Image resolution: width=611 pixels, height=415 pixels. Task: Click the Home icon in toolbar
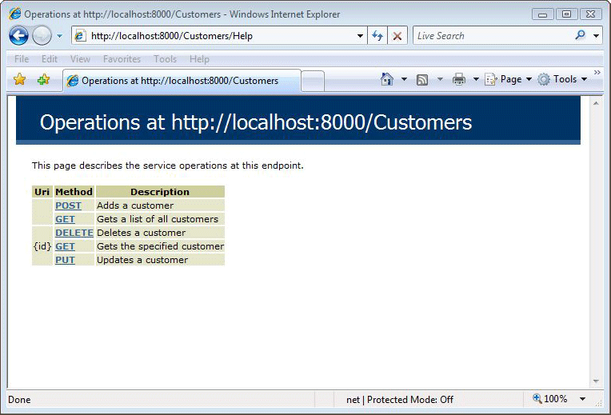point(387,79)
